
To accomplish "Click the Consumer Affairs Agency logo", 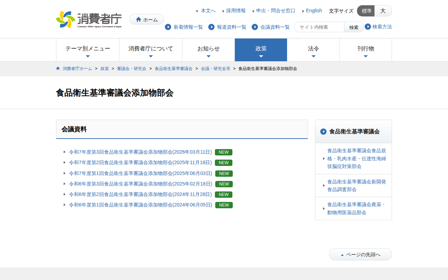I will coord(89,19).
